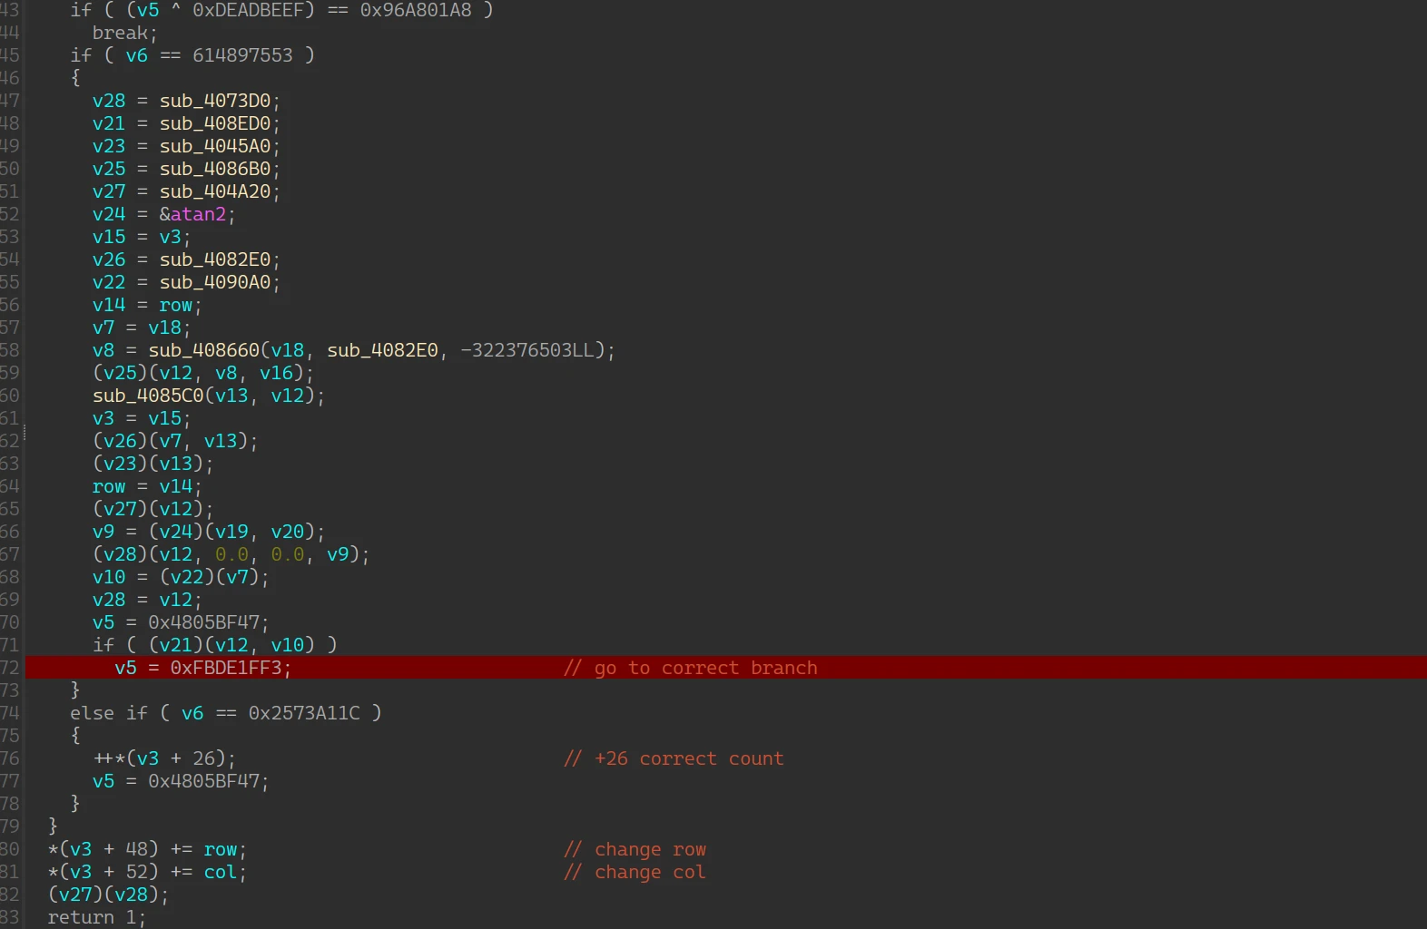Click the sub_408660 function call
This screenshot has width=1427, height=929.
click(x=203, y=350)
